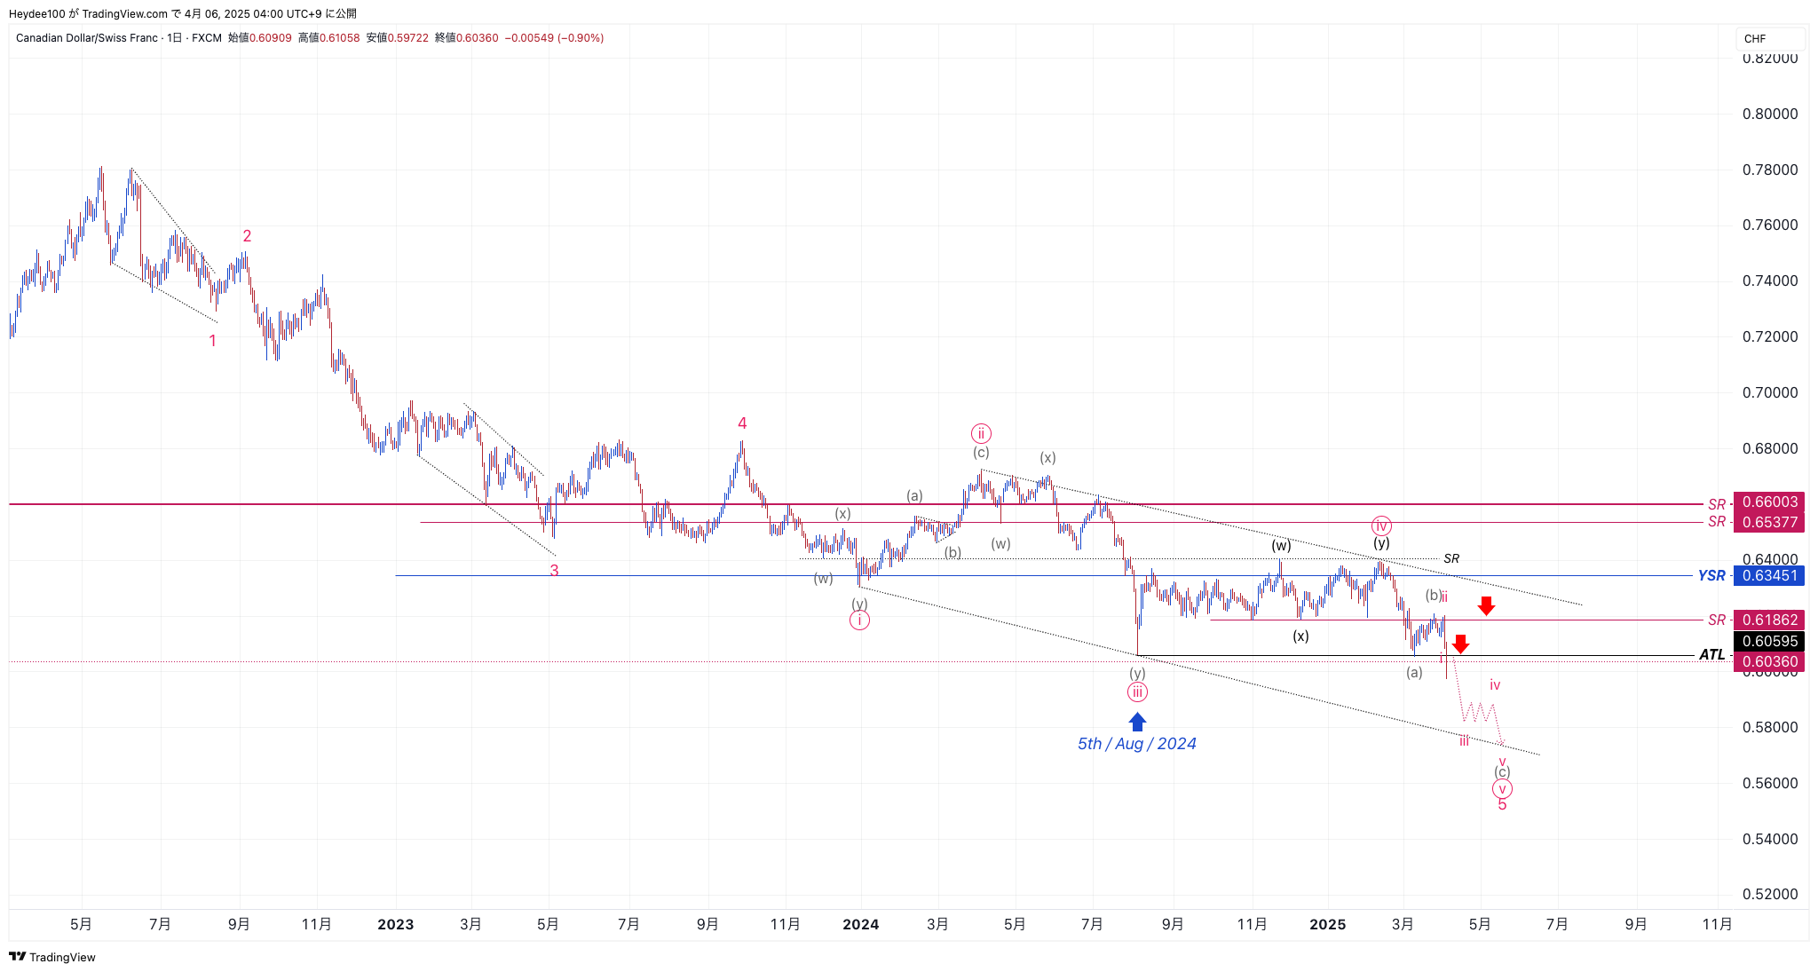This screenshot has width=1818, height=972.
Task: Click the pink wave label 4
Action: click(x=742, y=423)
